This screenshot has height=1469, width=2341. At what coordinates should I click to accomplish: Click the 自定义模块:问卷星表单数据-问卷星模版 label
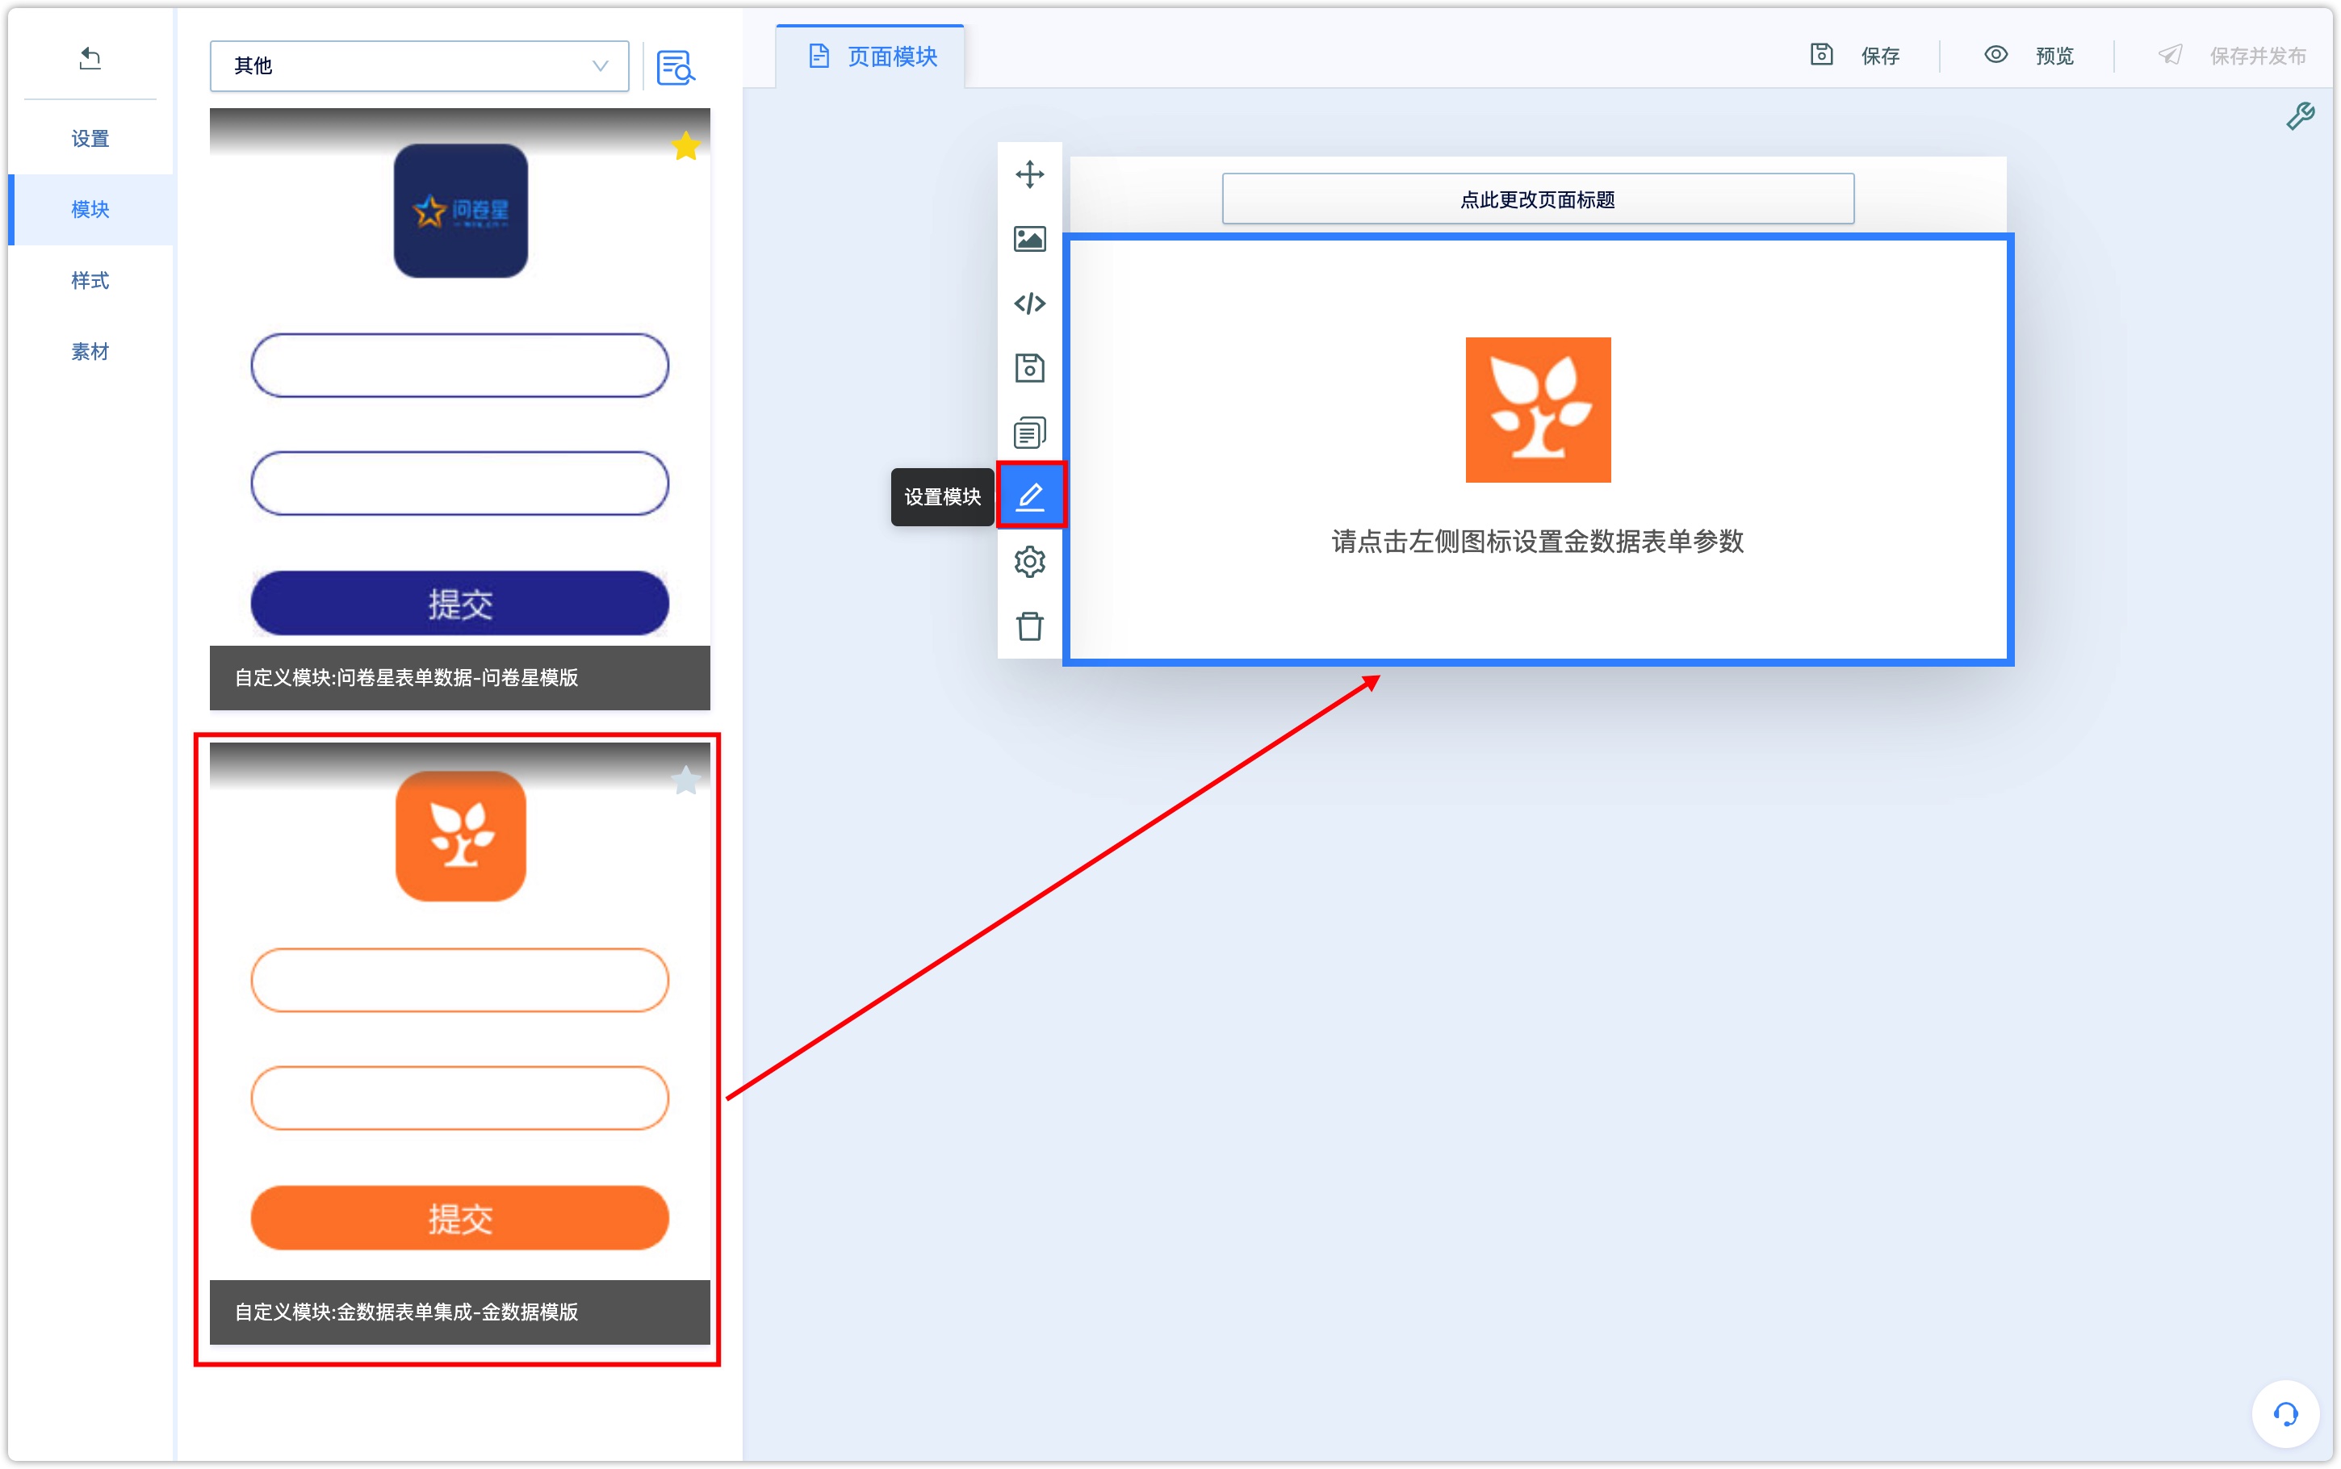tap(406, 678)
